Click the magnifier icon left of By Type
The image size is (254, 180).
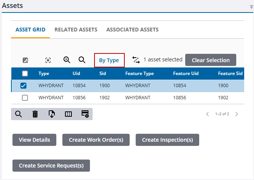pyautogui.click(x=82, y=60)
